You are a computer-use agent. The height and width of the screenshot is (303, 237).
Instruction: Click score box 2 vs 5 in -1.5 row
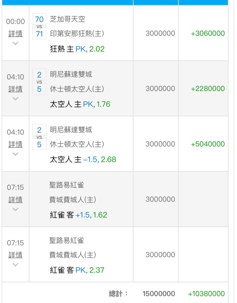click(x=39, y=137)
